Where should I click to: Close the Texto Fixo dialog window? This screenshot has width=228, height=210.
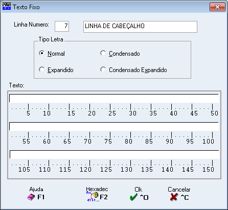point(217,7)
